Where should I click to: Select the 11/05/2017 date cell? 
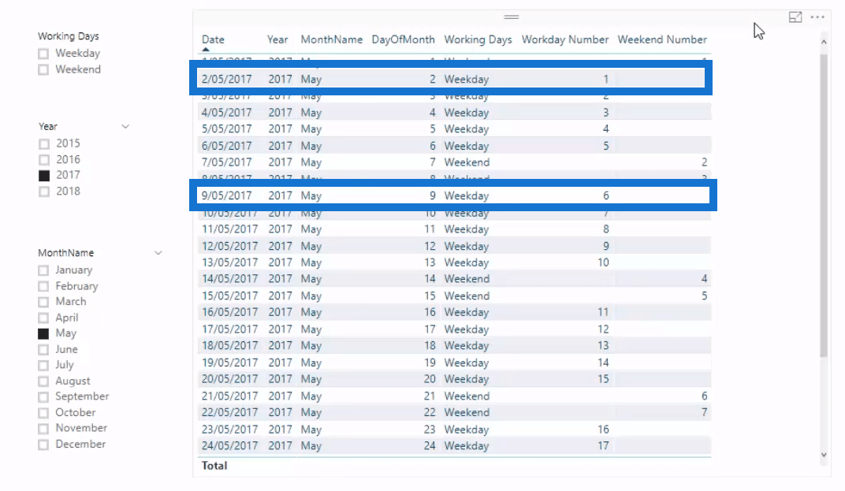[229, 229]
